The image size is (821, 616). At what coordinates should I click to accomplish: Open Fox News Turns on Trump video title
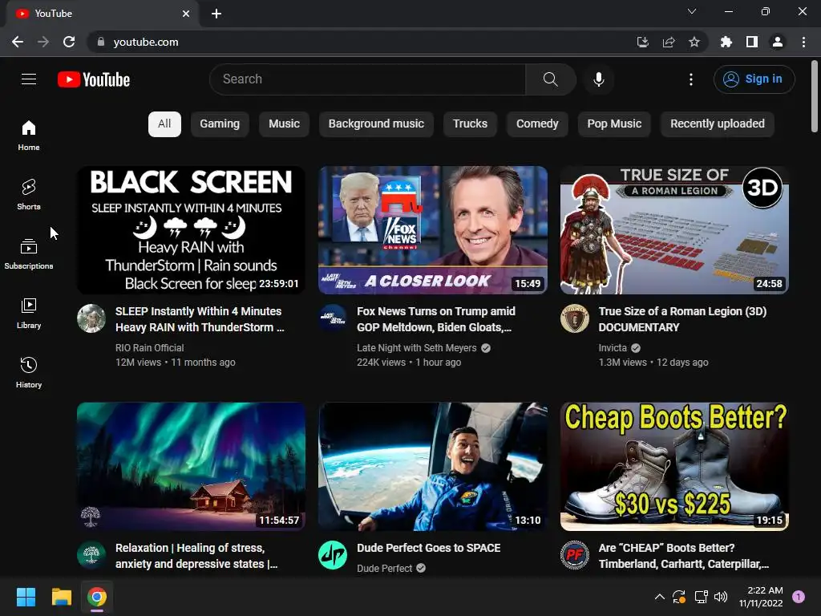[436, 319]
